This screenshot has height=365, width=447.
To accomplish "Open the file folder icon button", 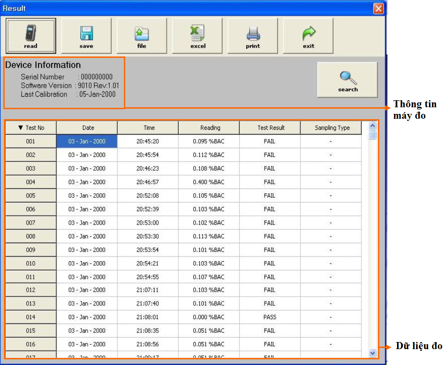I will 142,36.
